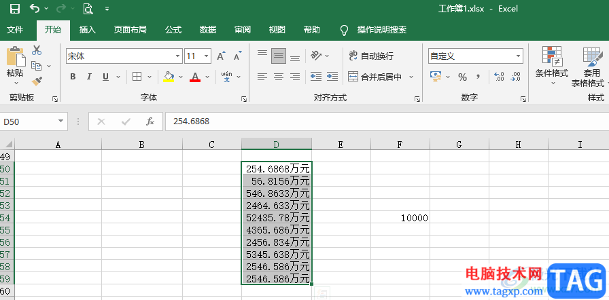Open the 宋体 font name dropdown
The height and width of the screenshot is (300, 609).
(178, 56)
